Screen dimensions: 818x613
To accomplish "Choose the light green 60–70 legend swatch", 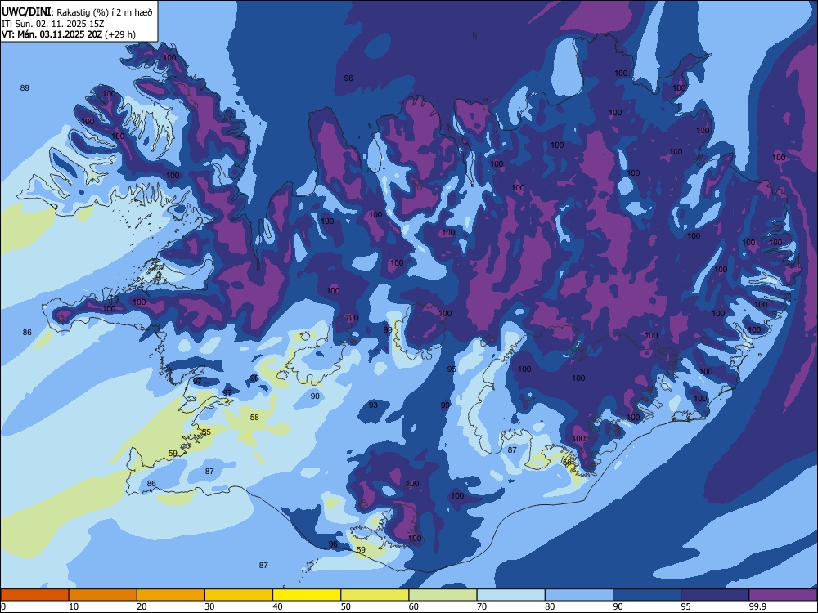I will (x=443, y=595).
